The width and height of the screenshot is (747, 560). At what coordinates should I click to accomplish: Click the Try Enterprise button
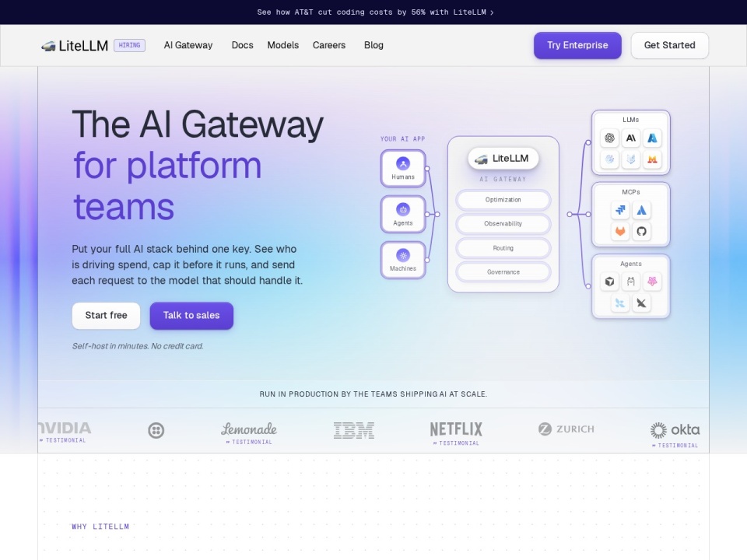click(577, 45)
